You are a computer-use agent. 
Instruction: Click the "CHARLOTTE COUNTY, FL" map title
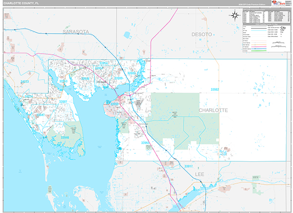pos(21,3)
